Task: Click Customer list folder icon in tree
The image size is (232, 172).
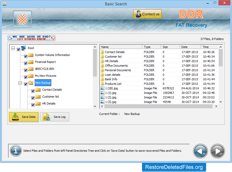Action: click(38, 97)
